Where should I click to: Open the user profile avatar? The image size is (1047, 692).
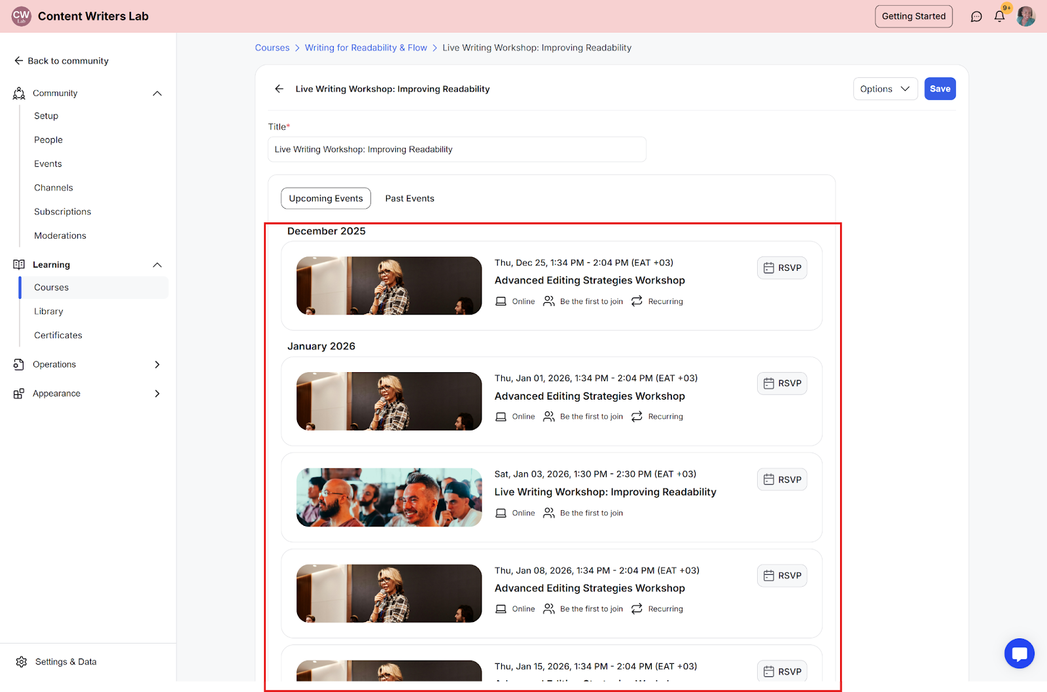[x=1026, y=16]
